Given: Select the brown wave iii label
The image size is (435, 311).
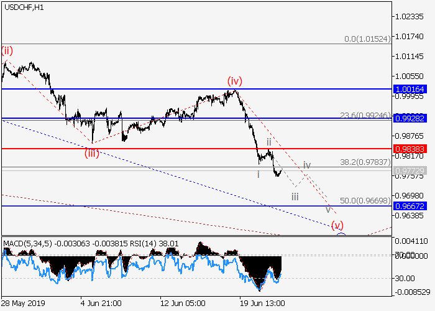Looking at the screenshot, I should [x=295, y=196].
